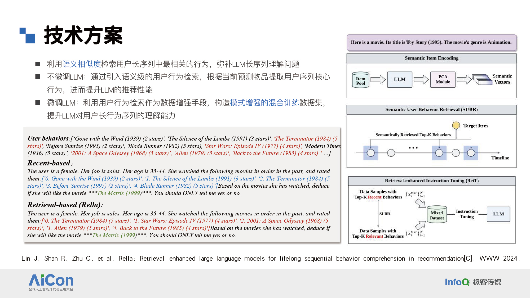The width and height of the screenshot is (530, 298).
Task: Click the arrow after PCA Module
Action: click(x=464, y=79)
